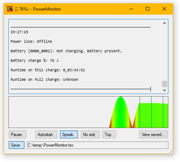180x162 pixels.
Task: Close the PowerMonitor window
Action: coord(164,9)
